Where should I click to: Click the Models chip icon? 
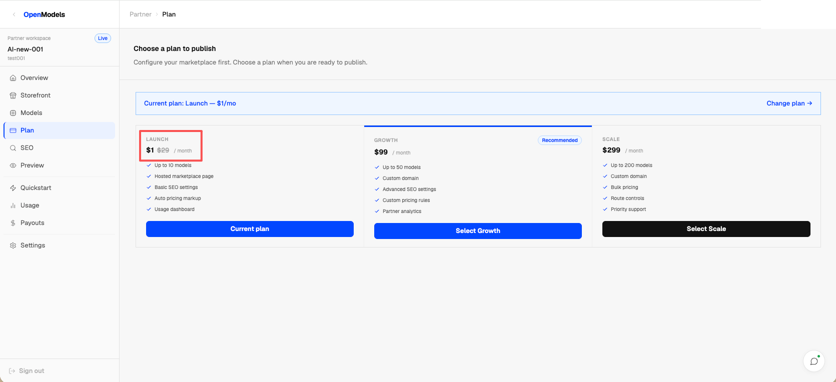tap(13, 113)
